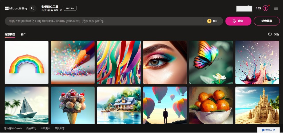Screen dimensions: 283x133
Task: Click the lightning boost coin icon
Action: (209, 21)
